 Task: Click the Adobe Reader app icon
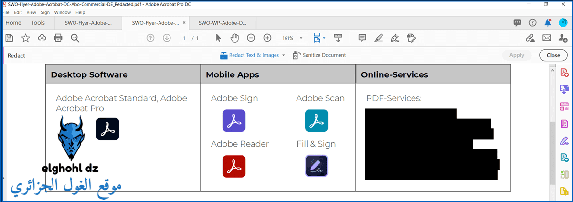[234, 166]
